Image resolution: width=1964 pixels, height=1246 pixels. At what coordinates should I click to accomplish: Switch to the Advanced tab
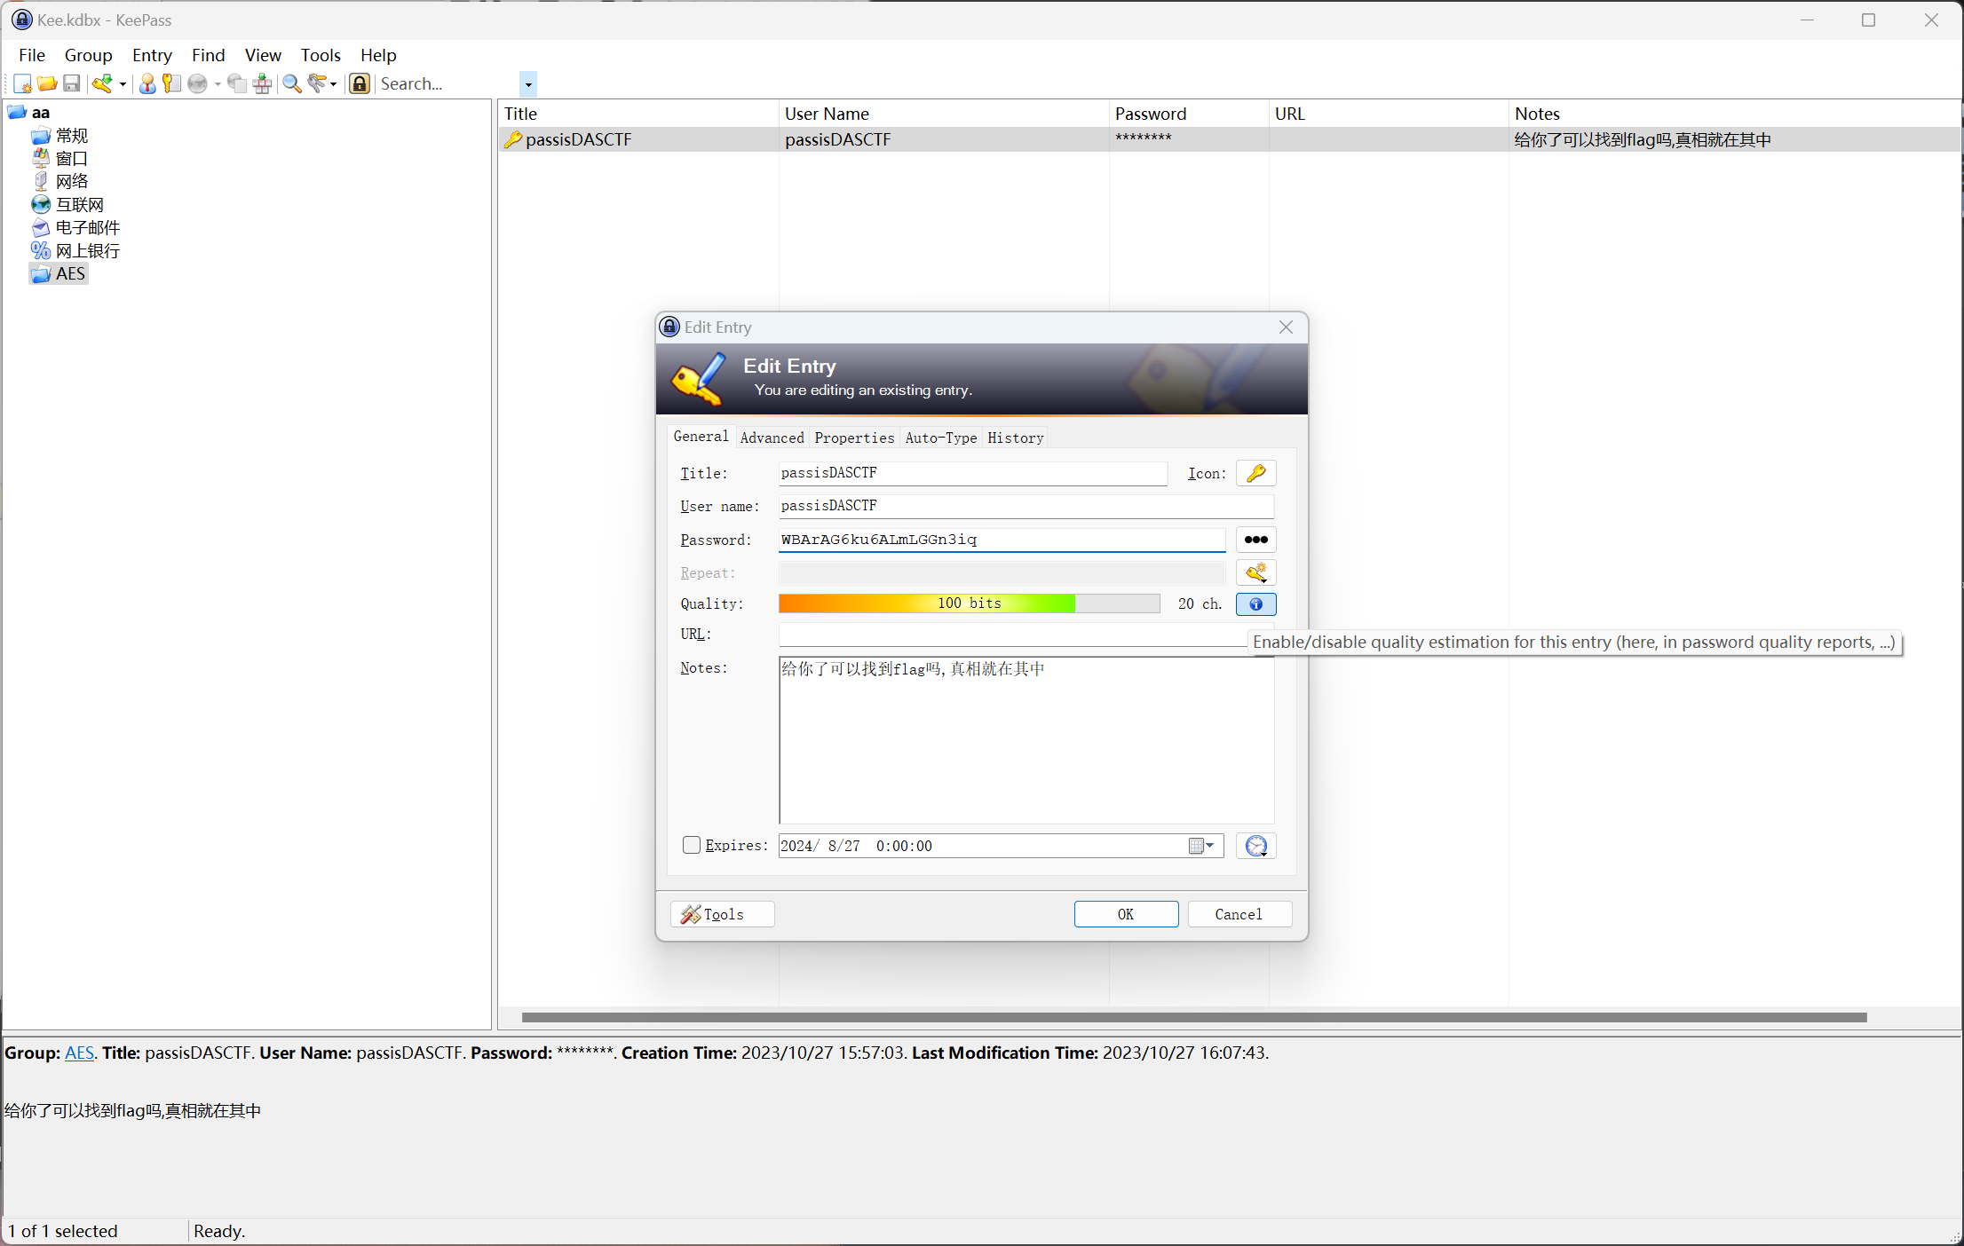(772, 438)
